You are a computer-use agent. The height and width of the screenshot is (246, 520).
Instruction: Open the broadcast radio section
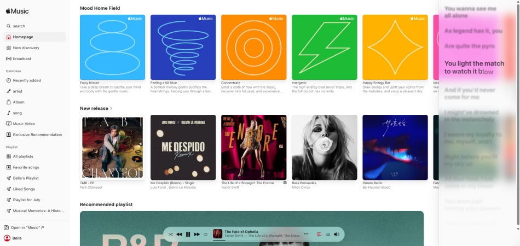tap(34, 58)
